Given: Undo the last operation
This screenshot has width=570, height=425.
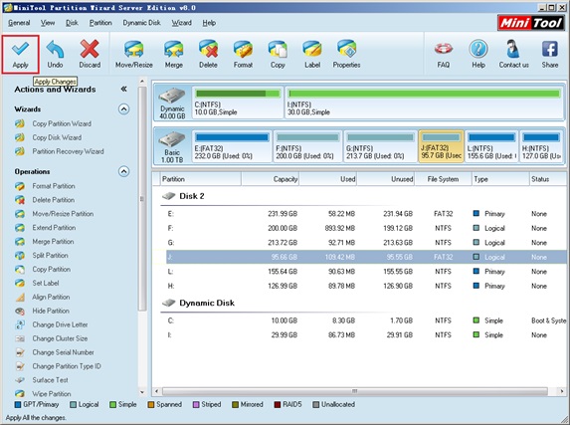Looking at the screenshot, I should coord(55,55).
